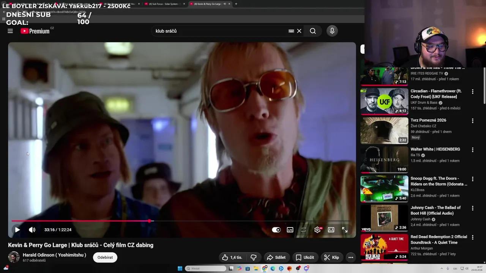Open options menu for Walter White | HEISENBERG
The height and width of the screenshot is (273, 486).
pyautogui.click(x=473, y=150)
